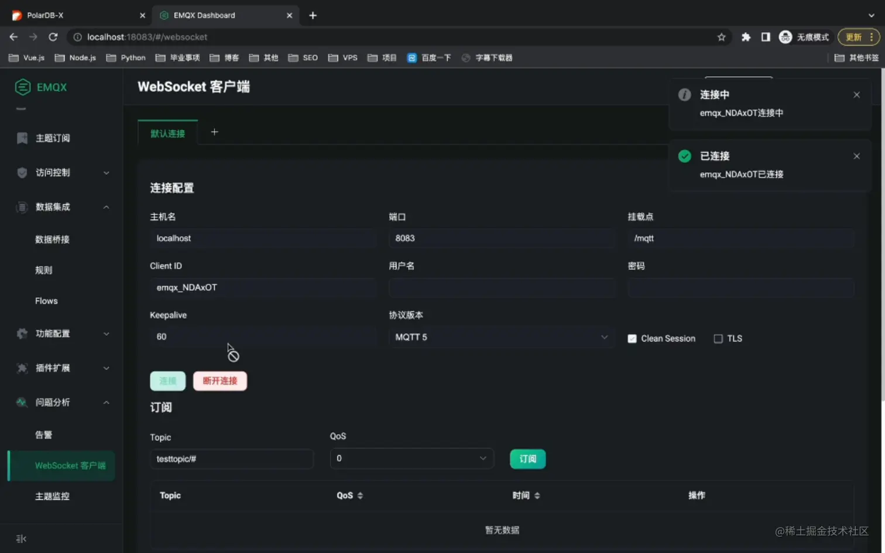Click the 功能配置 gear icon
Screen dimensions: 885x553
click(x=22, y=334)
